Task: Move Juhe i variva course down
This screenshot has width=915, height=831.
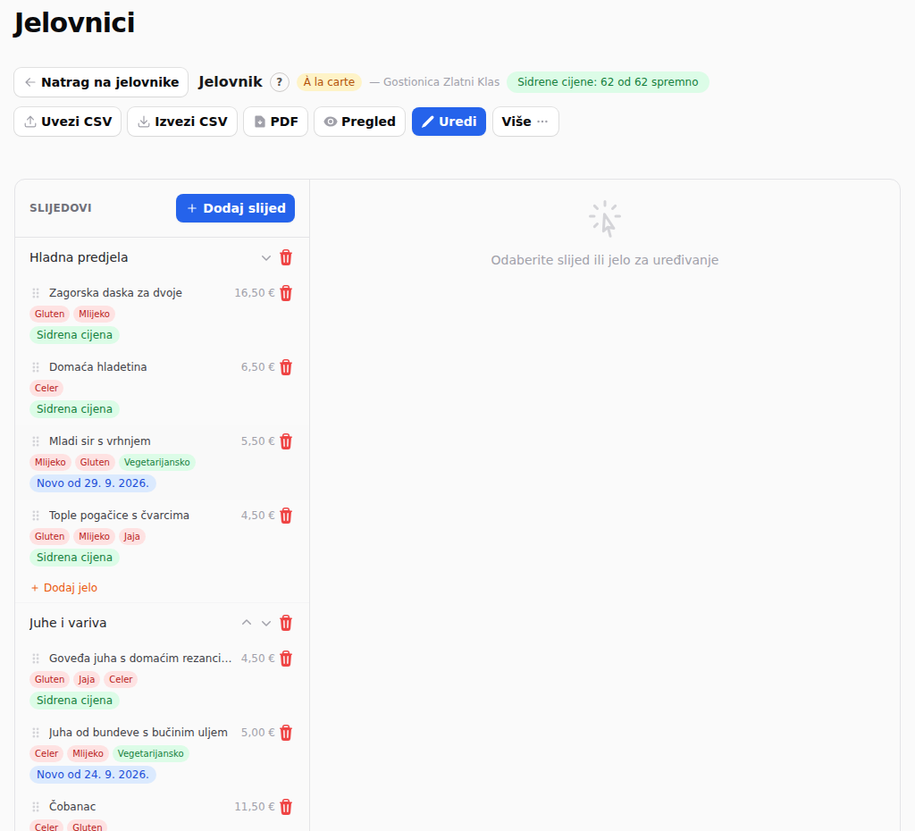Action: pyautogui.click(x=266, y=624)
